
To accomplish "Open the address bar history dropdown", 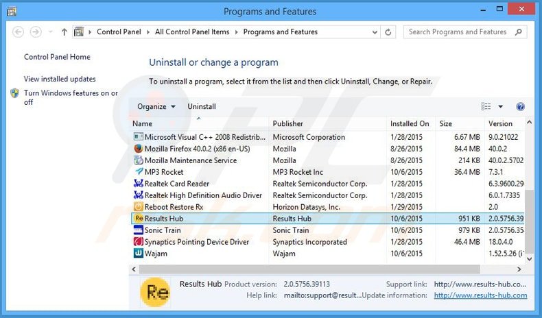I will tap(375, 32).
